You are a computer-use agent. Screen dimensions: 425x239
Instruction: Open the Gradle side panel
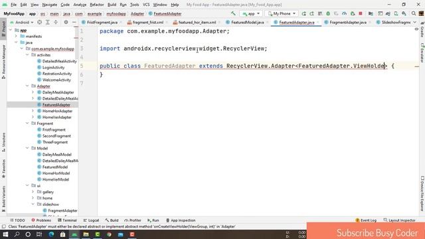(x=422, y=29)
